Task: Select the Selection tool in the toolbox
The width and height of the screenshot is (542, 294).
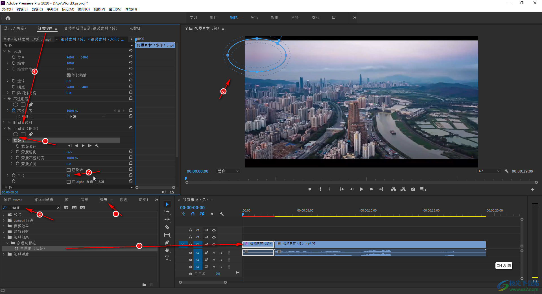Action: (x=167, y=204)
